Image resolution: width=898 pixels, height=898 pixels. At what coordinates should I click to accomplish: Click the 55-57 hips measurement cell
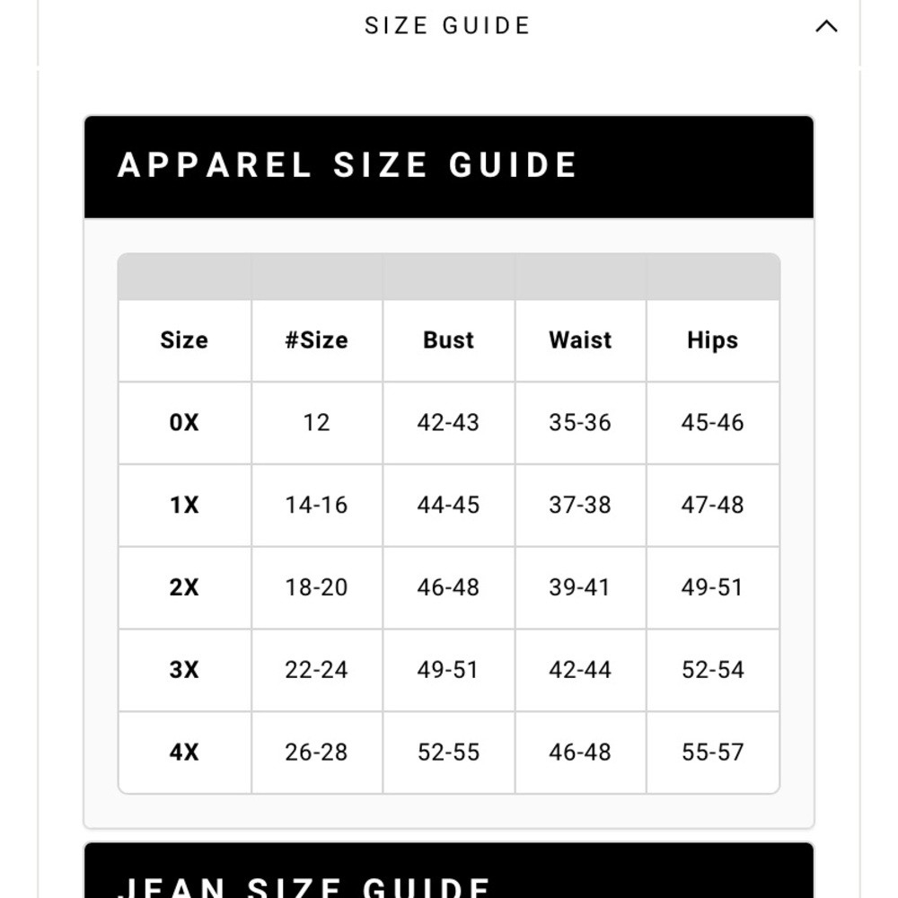coord(712,753)
